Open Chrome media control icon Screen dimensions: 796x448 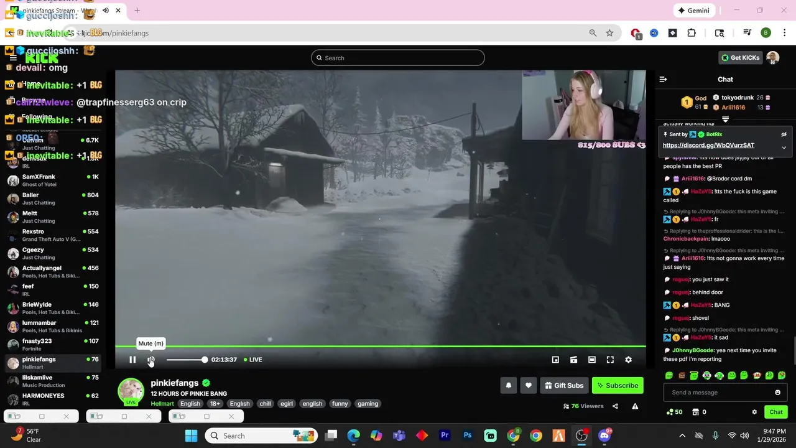pos(747,33)
